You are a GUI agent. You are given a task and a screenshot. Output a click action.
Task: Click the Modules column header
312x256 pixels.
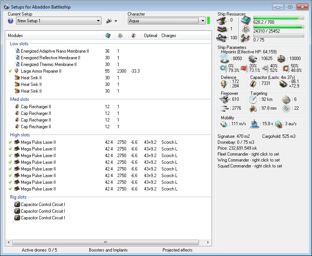[x=54, y=36]
